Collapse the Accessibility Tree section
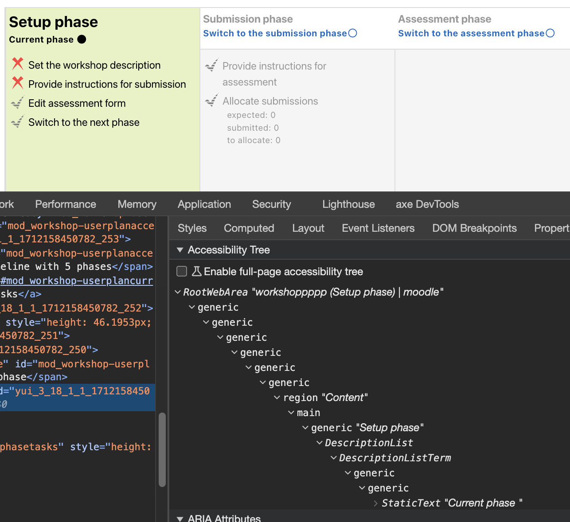The image size is (570, 522). [x=180, y=250]
